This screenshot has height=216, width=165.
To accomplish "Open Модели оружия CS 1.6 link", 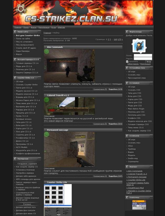I will [x=27, y=91].
